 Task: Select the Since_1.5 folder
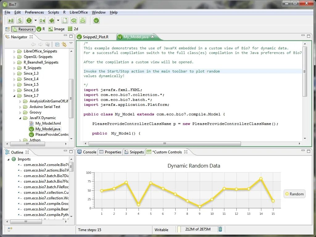tap(31, 85)
